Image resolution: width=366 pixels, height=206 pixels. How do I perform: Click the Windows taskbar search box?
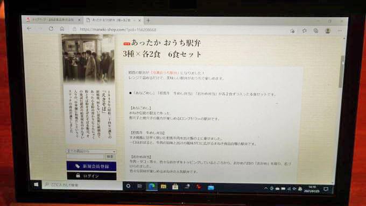pyautogui.click(x=82, y=185)
